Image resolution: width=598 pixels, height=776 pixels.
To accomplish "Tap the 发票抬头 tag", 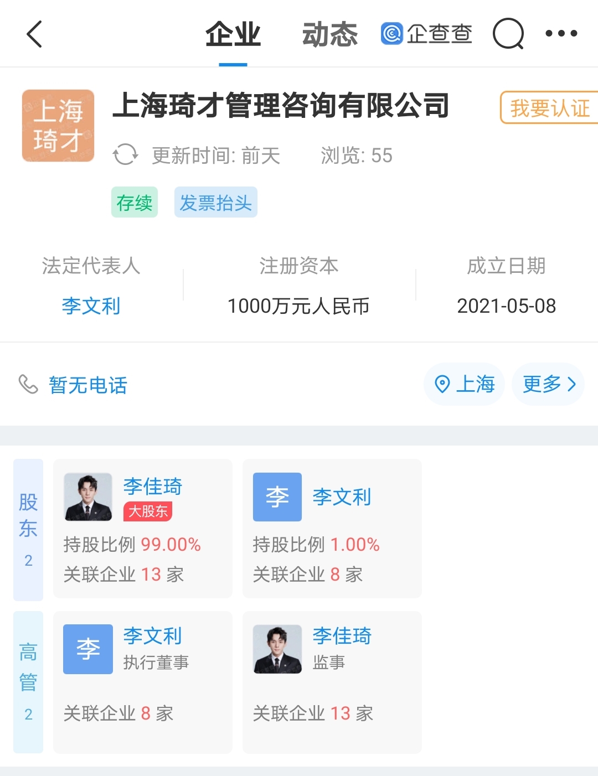I will point(215,203).
